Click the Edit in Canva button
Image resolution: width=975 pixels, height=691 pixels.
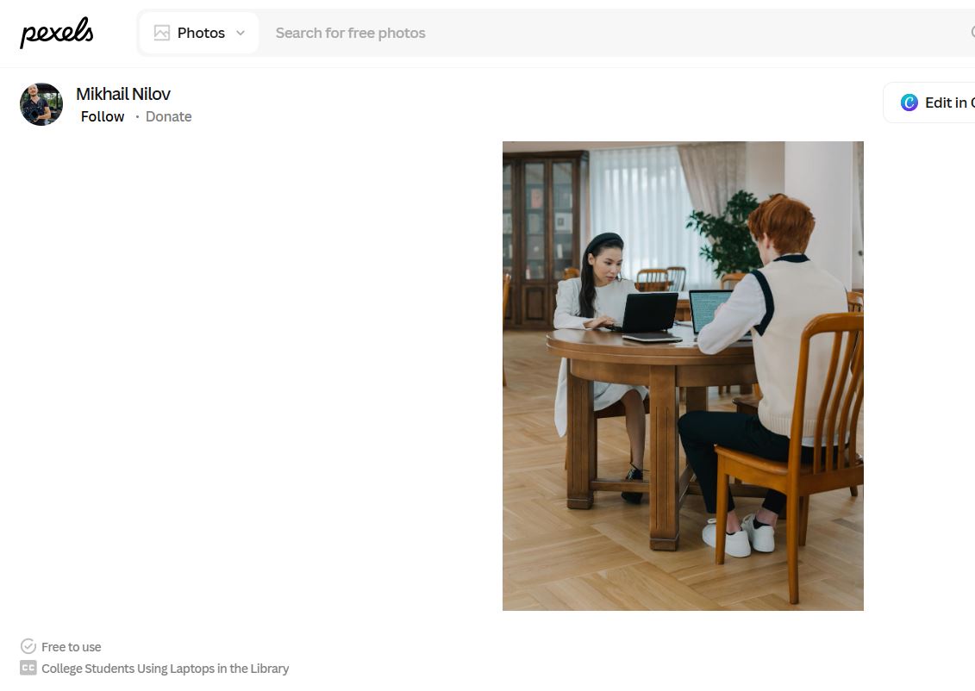pyautogui.click(x=929, y=103)
